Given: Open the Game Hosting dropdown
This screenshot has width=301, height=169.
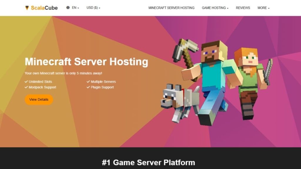Looking at the screenshot, I should click(x=214, y=8).
